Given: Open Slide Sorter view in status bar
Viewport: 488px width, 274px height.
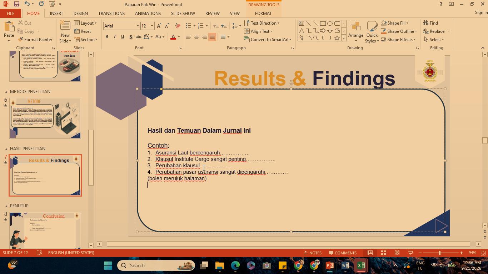Looking at the screenshot, I should (384, 253).
